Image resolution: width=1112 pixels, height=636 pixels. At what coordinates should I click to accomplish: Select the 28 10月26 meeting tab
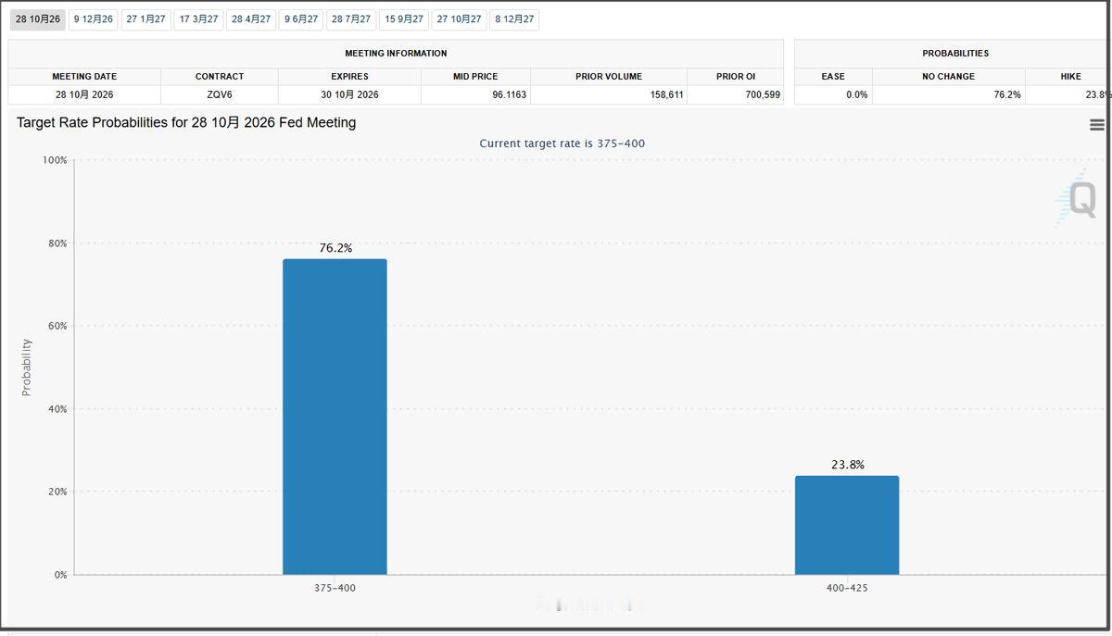(x=38, y=19)
